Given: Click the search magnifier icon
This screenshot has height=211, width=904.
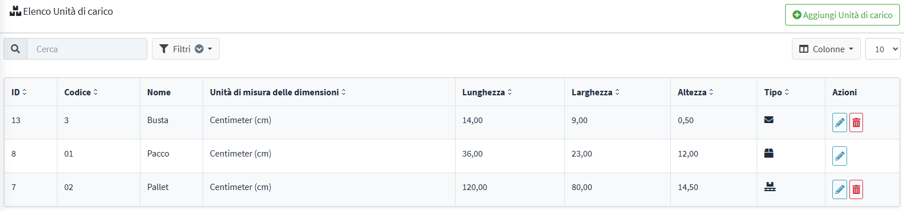Looking at the screenshot, I should coord(15,49).
